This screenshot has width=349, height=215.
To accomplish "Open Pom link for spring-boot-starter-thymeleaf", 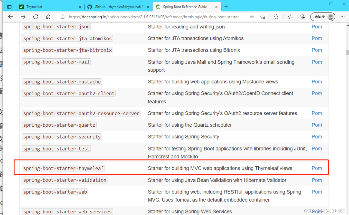I will (x=317, y=168).
